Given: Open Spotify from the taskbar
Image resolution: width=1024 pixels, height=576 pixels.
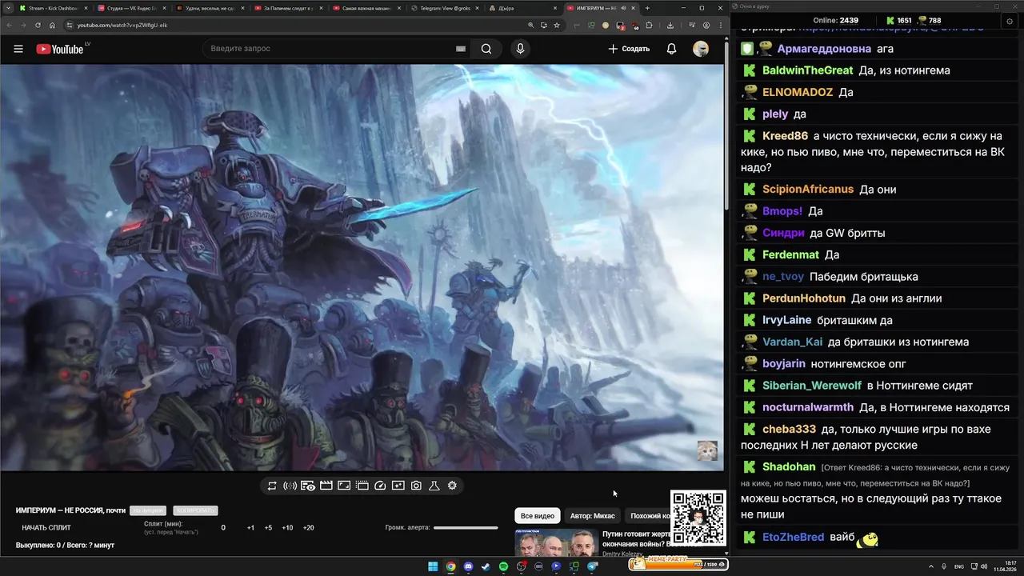Looking at the screenshot, I should click(x=503, y=566).
